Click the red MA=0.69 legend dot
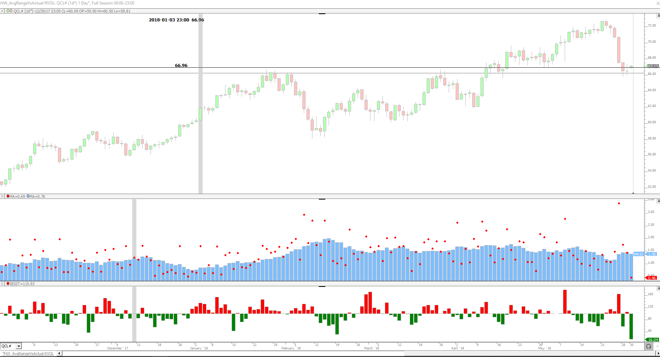Viewport: 660px width, 357px height. [8, 196]
